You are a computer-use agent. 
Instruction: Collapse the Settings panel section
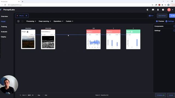(x=174, y=30)
